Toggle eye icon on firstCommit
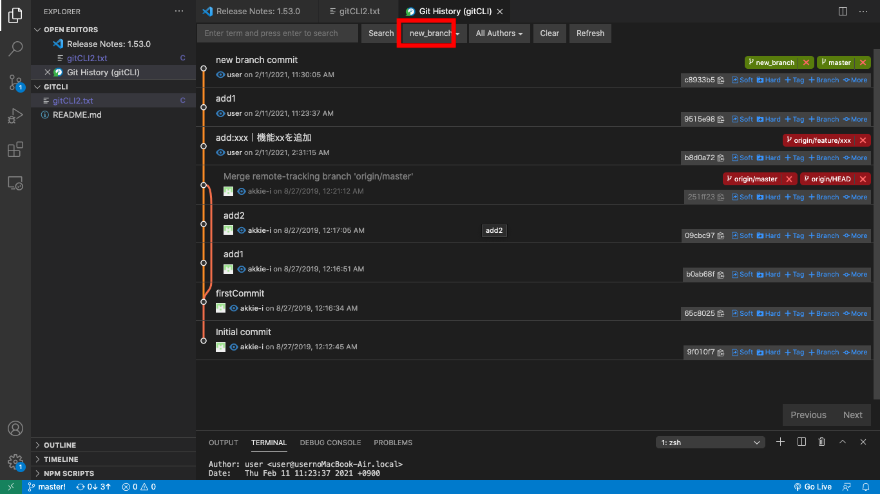The height and width of the screenshot is (494, 880). click(x=234, y=308)
